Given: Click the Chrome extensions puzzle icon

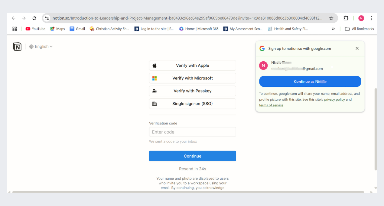Looking at the screenshot, I should tap(346, 18).
